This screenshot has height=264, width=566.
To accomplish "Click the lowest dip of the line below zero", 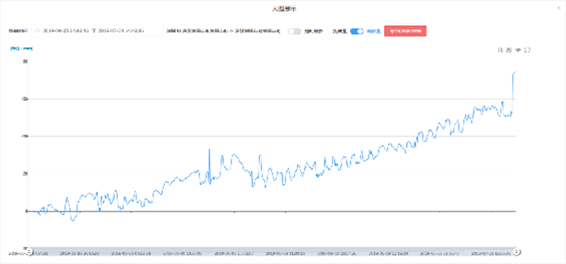I will pyautogui.click(x=73, y=220).
